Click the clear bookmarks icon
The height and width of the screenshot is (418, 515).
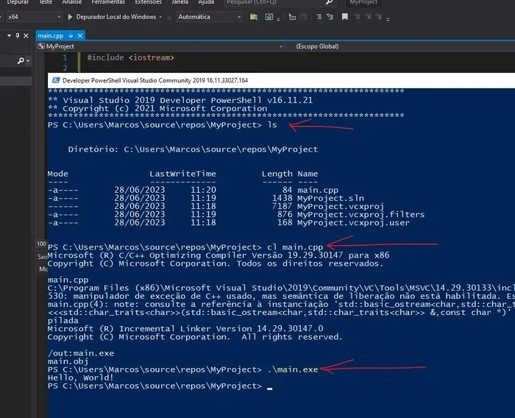379,17
